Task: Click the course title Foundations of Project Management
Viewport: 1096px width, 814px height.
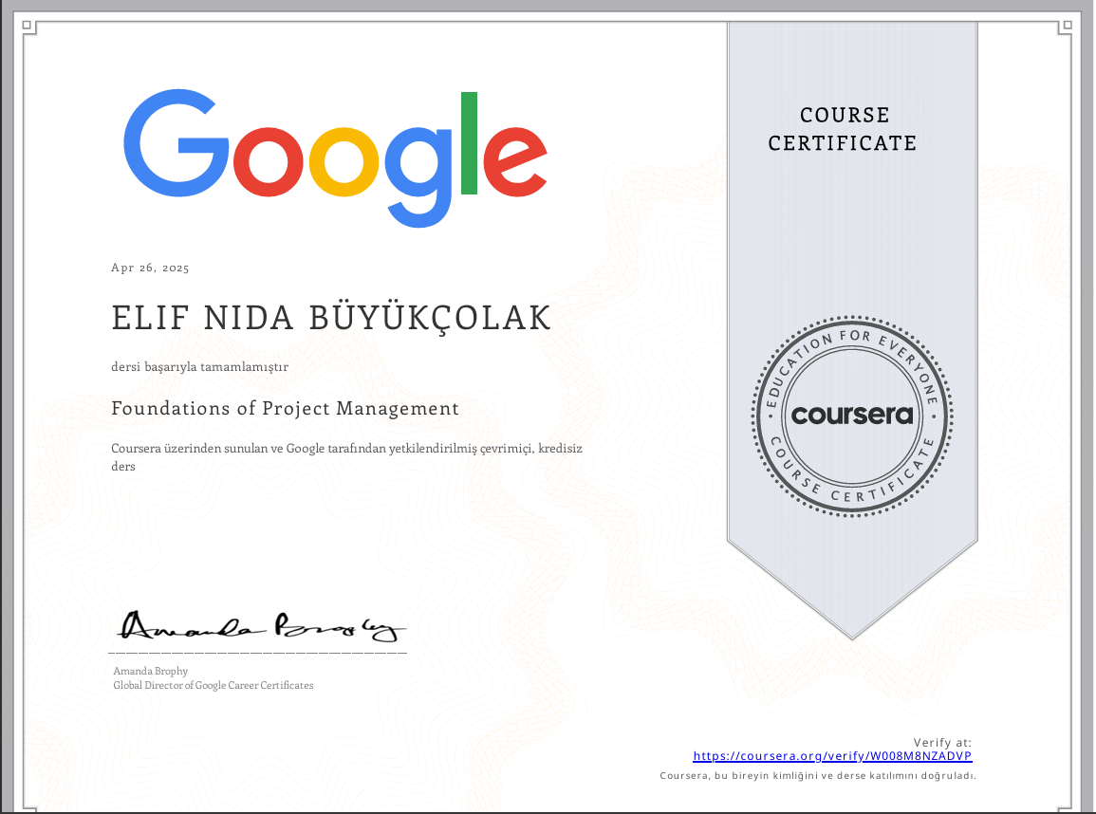Action: [x=285, y=408]
